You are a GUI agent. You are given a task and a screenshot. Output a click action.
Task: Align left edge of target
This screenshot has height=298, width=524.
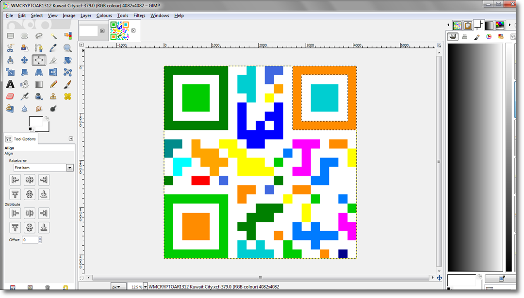click(x=15, y=180)
